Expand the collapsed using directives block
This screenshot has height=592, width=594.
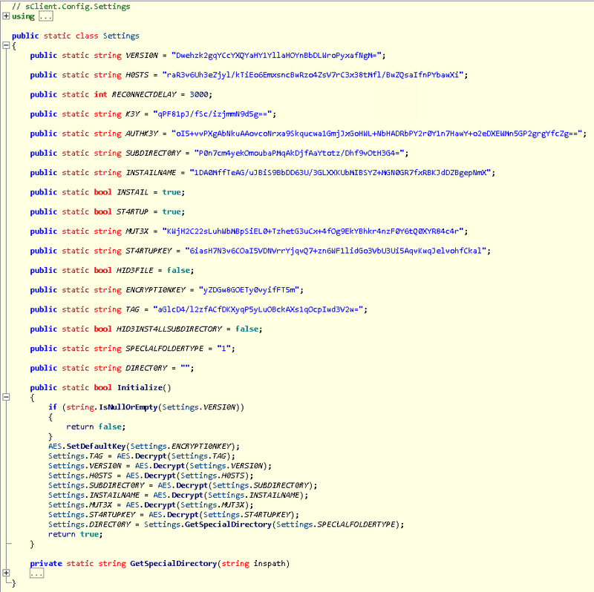click(7, 16)
